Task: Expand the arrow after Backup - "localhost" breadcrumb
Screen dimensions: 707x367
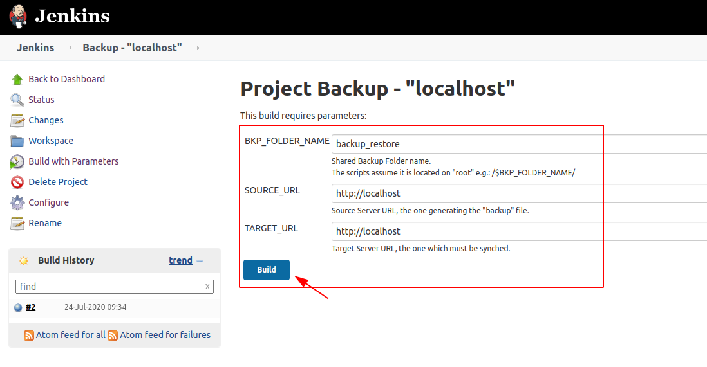Action: (x=198, y=48)
